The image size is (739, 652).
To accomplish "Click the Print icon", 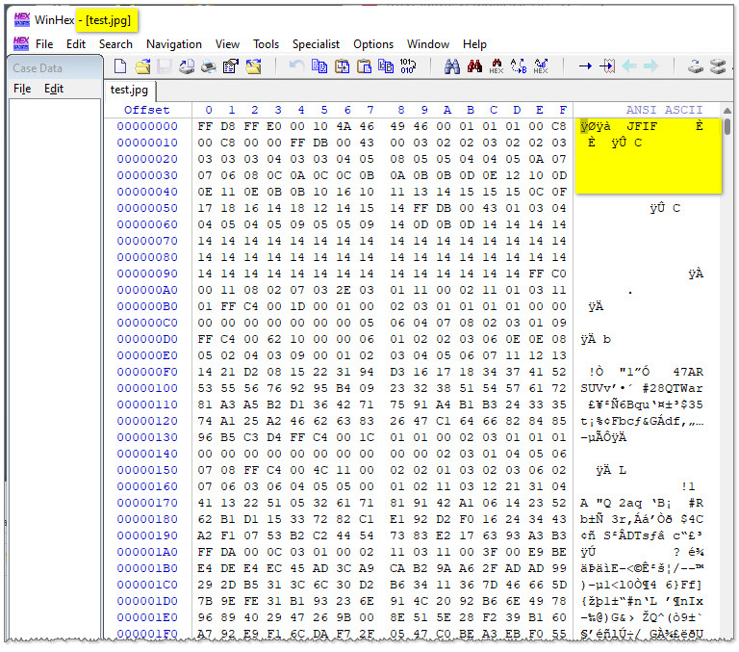I will tap(208, 66).
